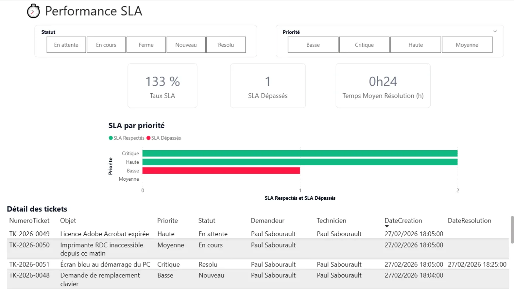Select ticket TK-2026-0048 cell
514x289 pixels.
(29, 275)
